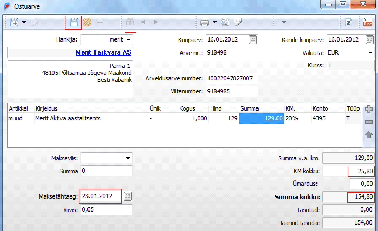Image resolution: width=378 pixels, height=231 pixels.
Task: Open the Merit Tarkvara AS supplier link
Action: [x=102, y=53]
